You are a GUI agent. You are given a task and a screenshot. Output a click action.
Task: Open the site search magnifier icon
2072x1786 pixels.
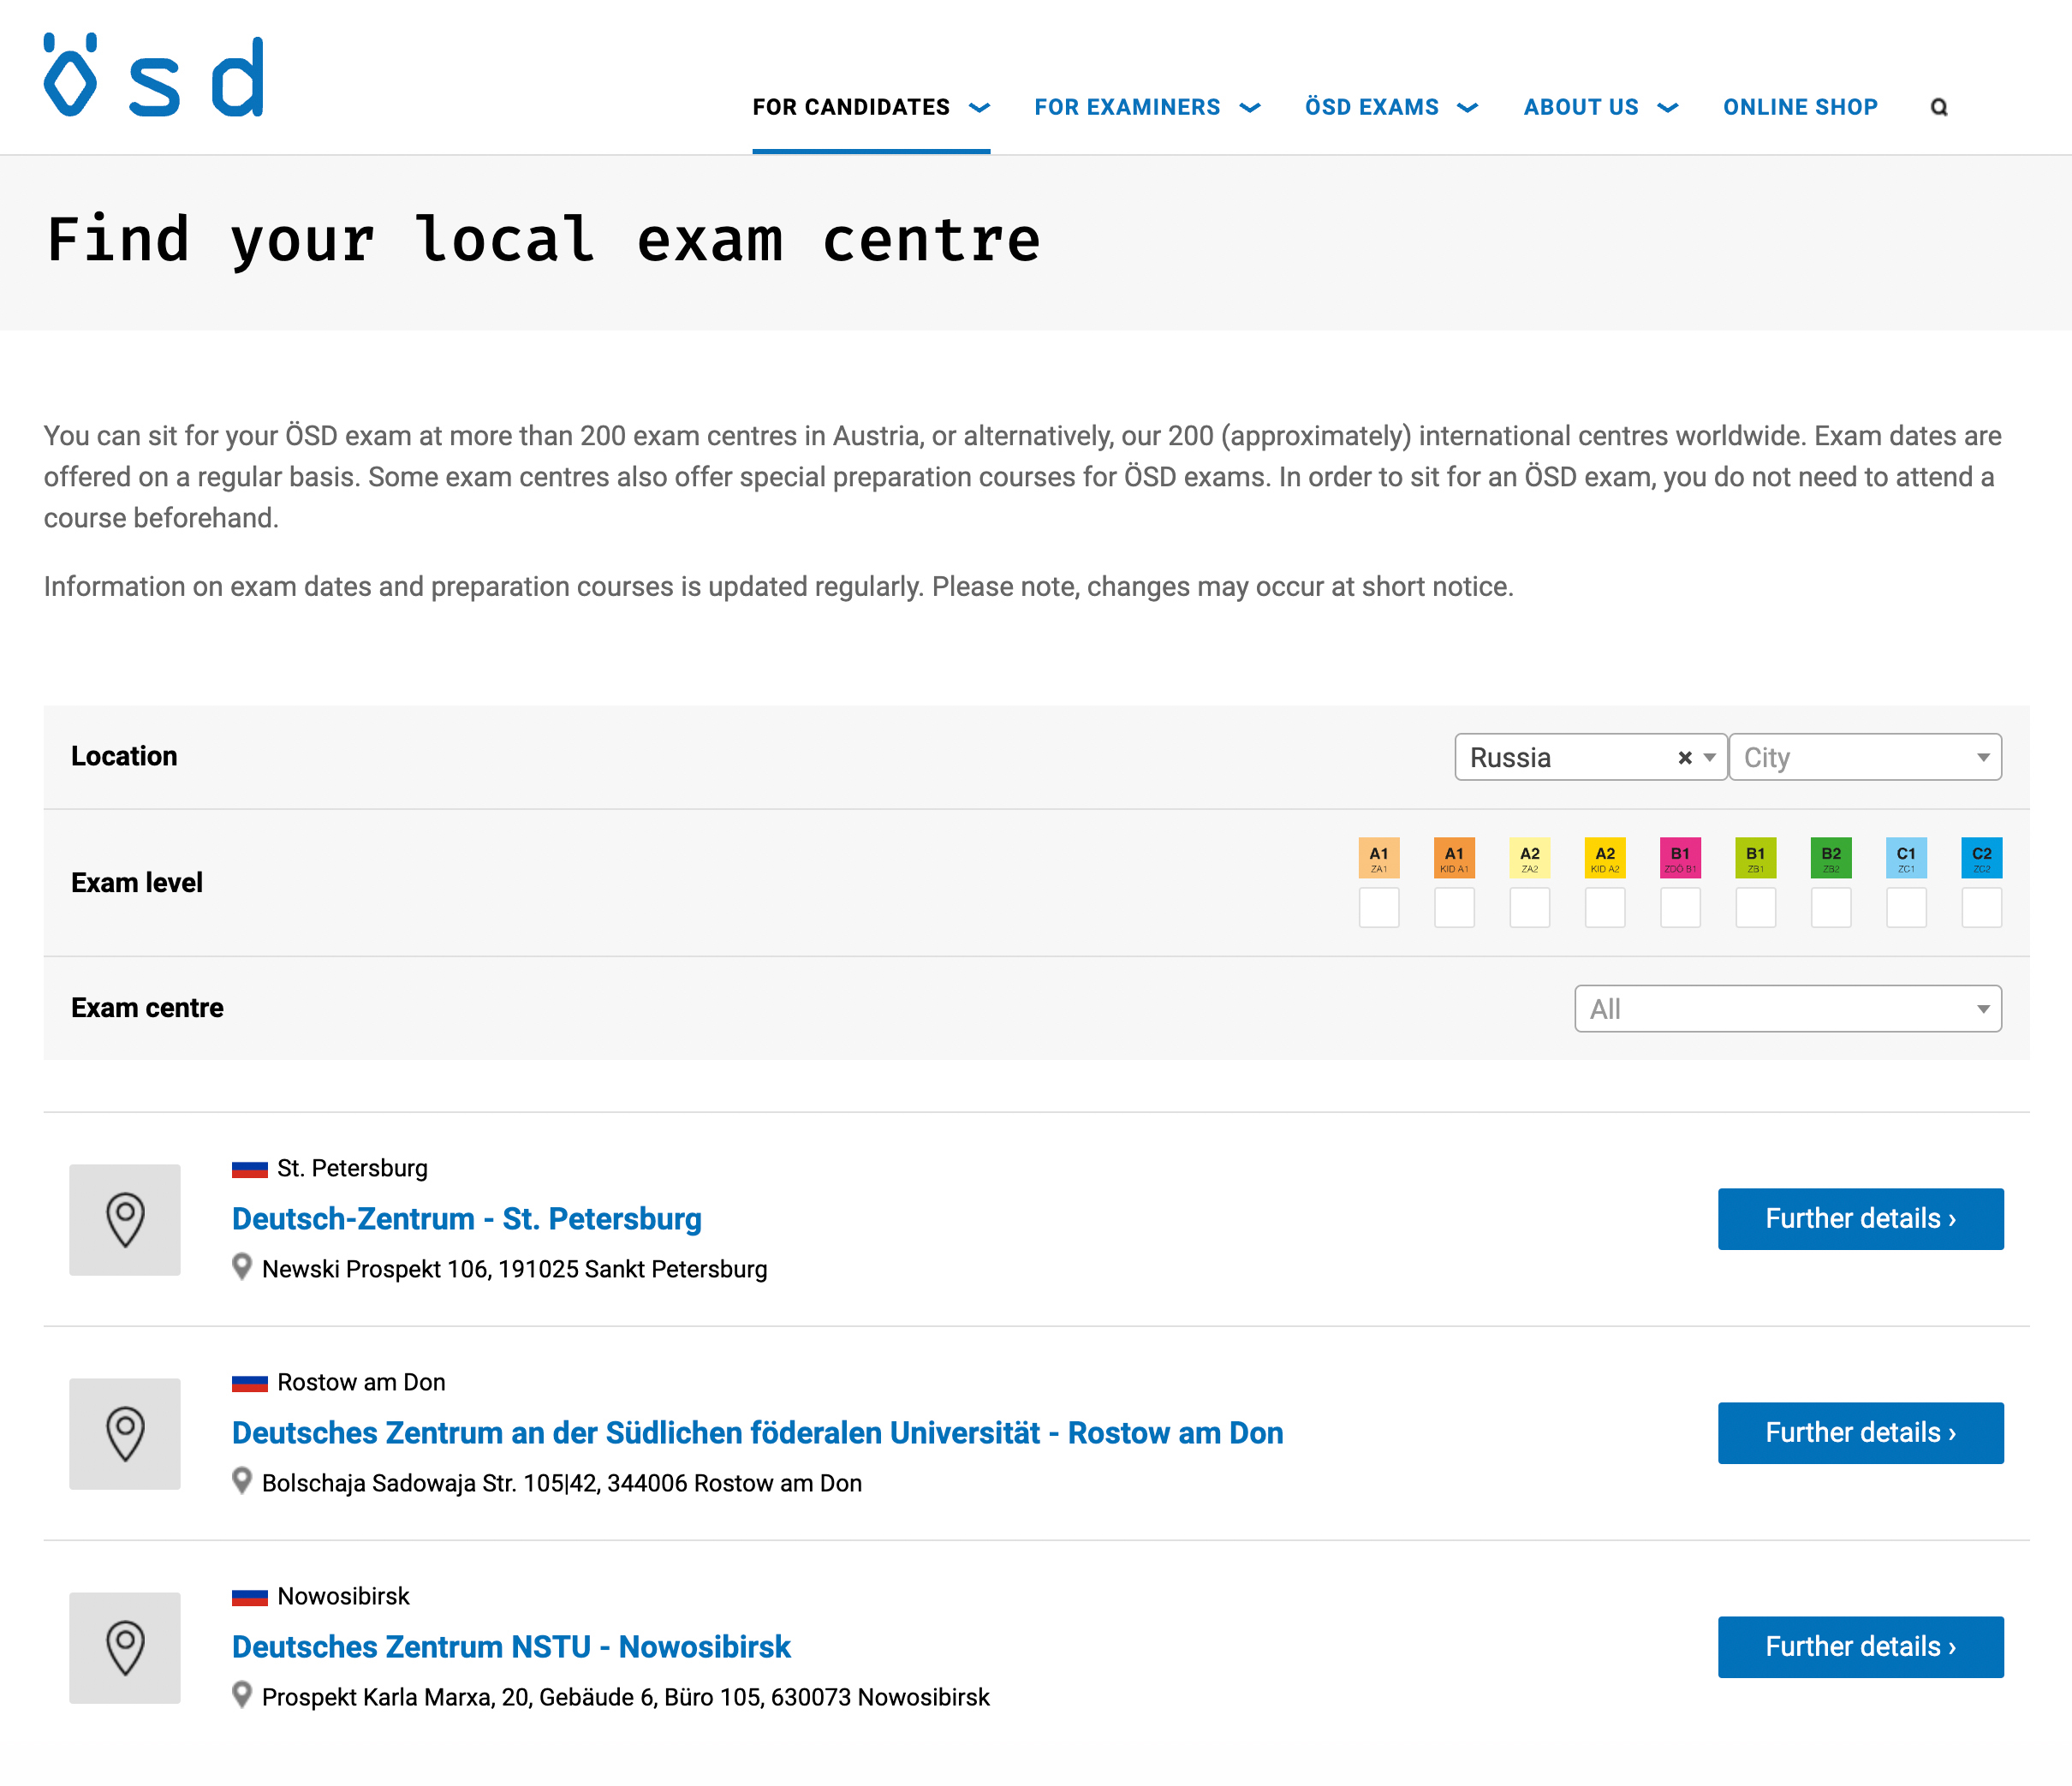1939,107
